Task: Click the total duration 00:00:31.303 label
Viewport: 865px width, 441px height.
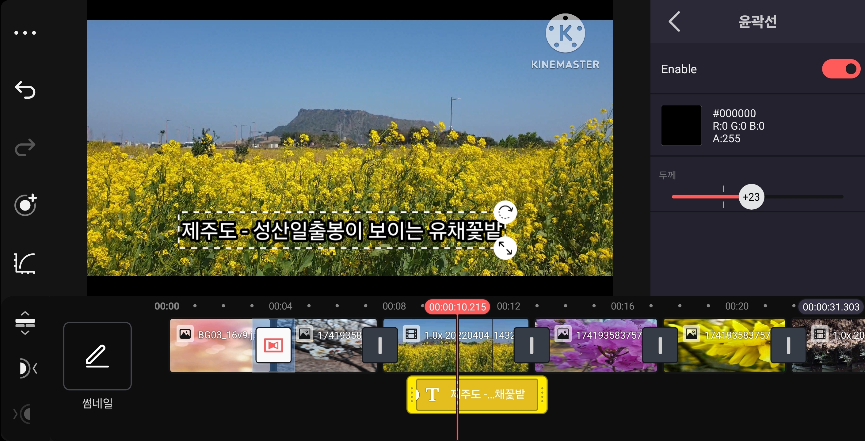Action: (x=831, y=307)
